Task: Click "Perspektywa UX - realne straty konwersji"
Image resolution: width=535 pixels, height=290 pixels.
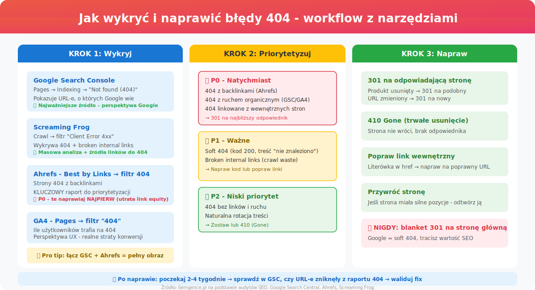Action: 88,237
